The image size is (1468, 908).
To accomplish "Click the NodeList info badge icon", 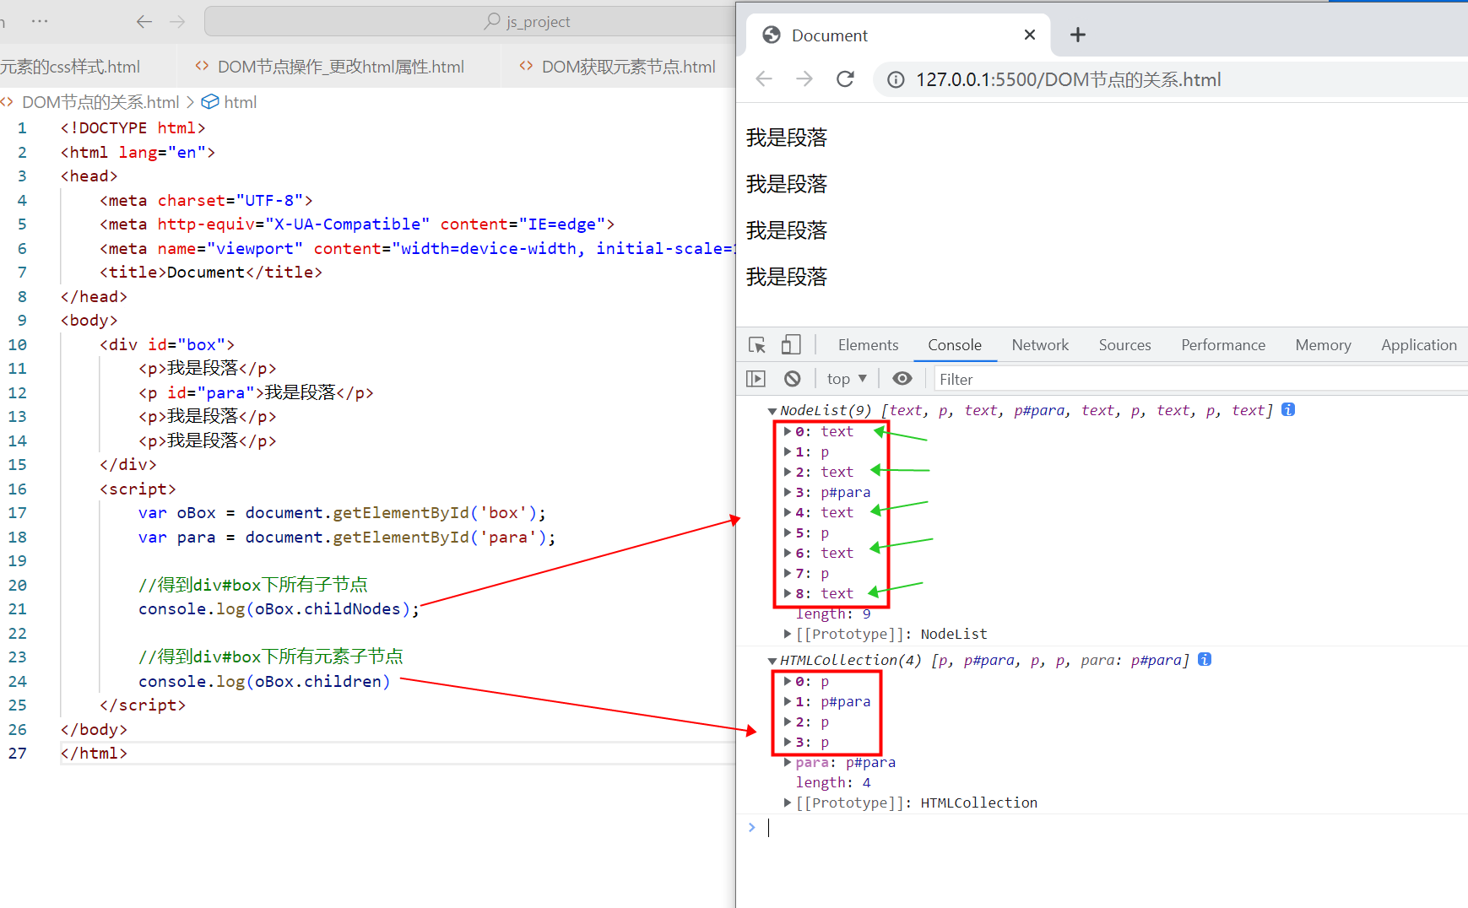I will [1288, 410].
